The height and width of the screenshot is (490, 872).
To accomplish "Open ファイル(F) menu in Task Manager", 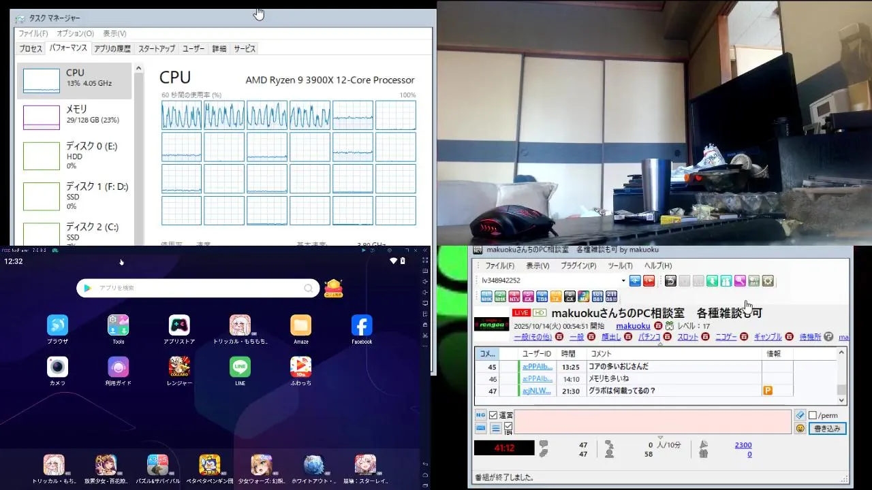I will (33, 33).
